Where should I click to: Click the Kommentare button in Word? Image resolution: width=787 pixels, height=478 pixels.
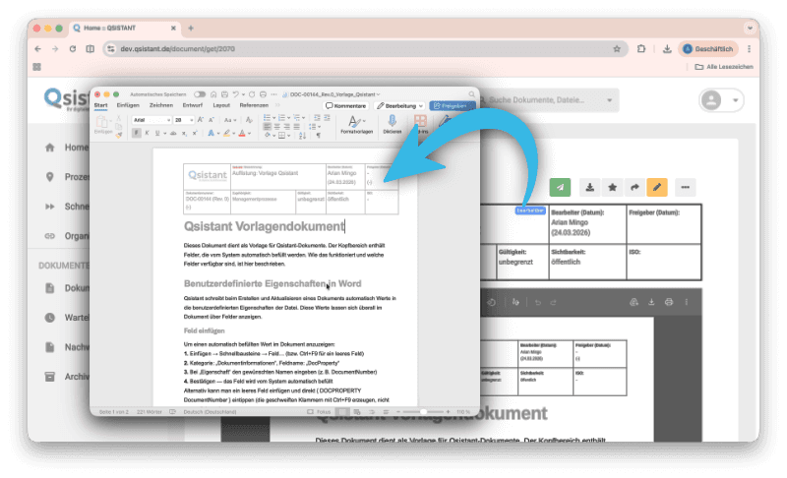[346, 105]
